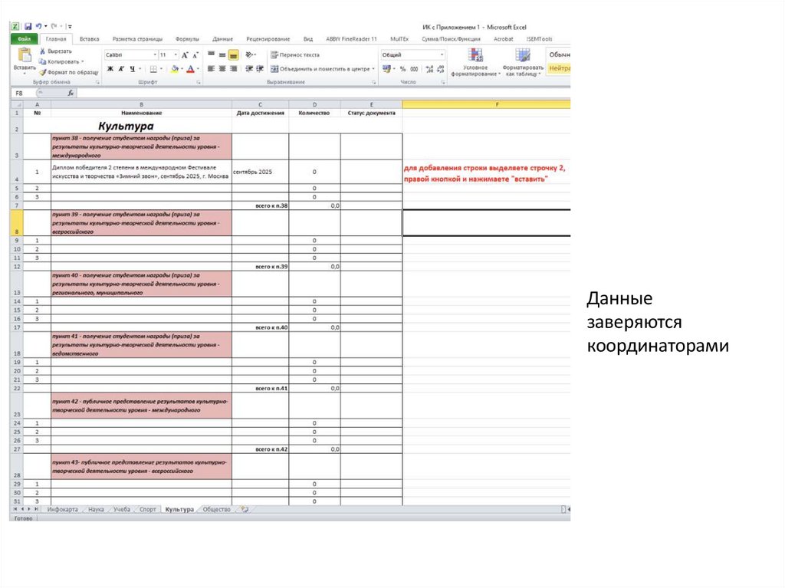Image resolution: width=785 pixels, height=588 pixels.
Task: Center text horizontally
Action: (x=222, y=69)
